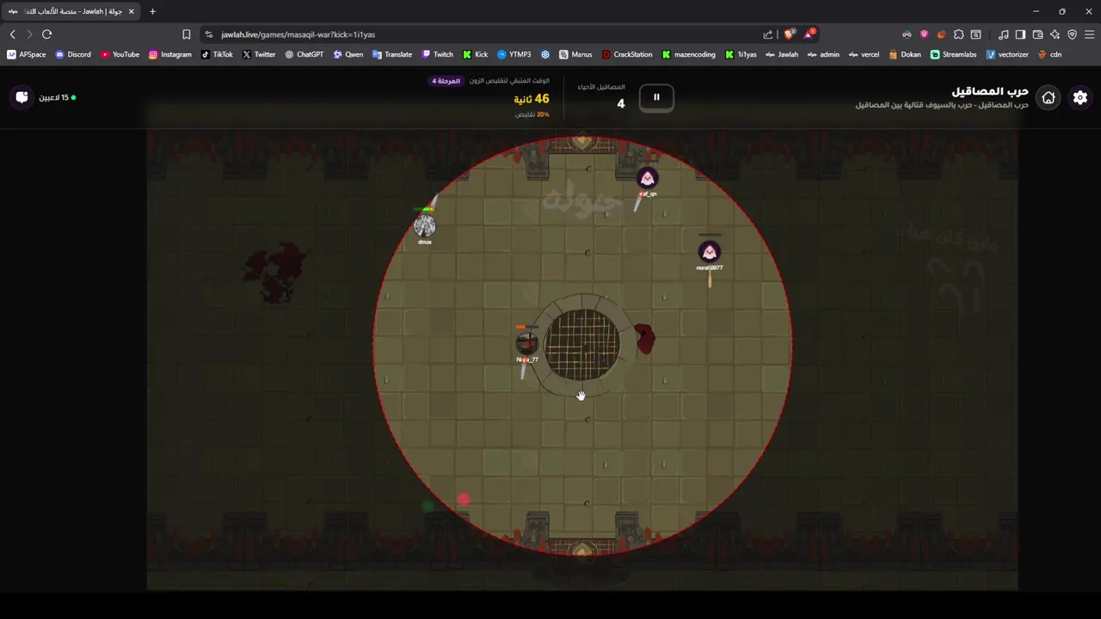Open the YTMP3 bookmark

[x=514, y=54]
